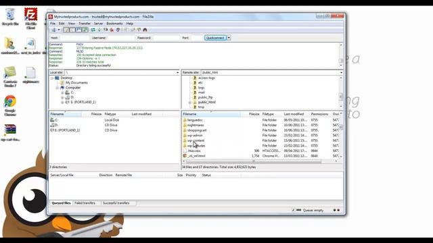The image size is (433, 243).
Task: Select access-logs folder in remote tree
Action: click(x=206, y=78)
